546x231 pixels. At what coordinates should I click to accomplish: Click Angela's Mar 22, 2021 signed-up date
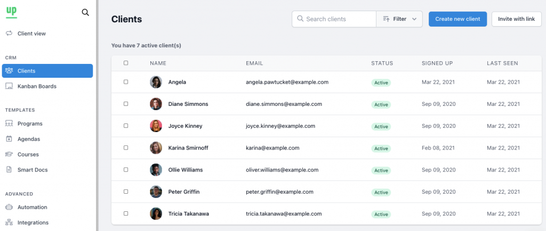click(x=438, y=82)
